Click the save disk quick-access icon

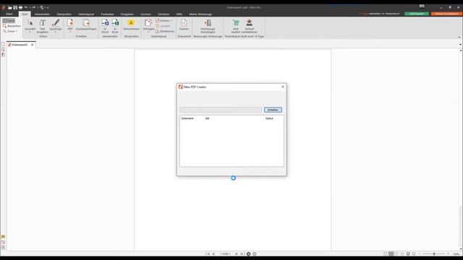(x=15, y=8)
